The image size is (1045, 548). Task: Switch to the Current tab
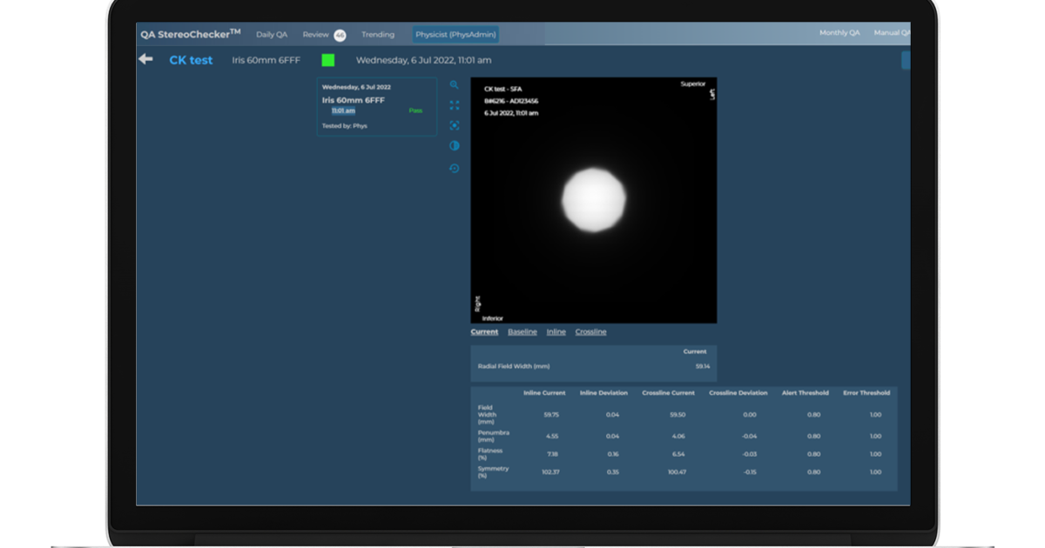[483, 331]
